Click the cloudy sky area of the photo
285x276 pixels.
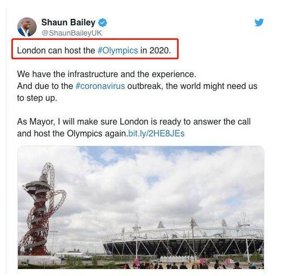pos(145,182)
